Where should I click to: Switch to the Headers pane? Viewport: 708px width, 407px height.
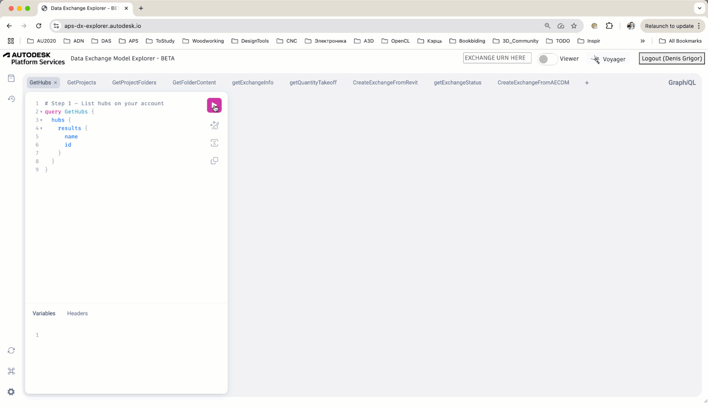coord(77,314)
